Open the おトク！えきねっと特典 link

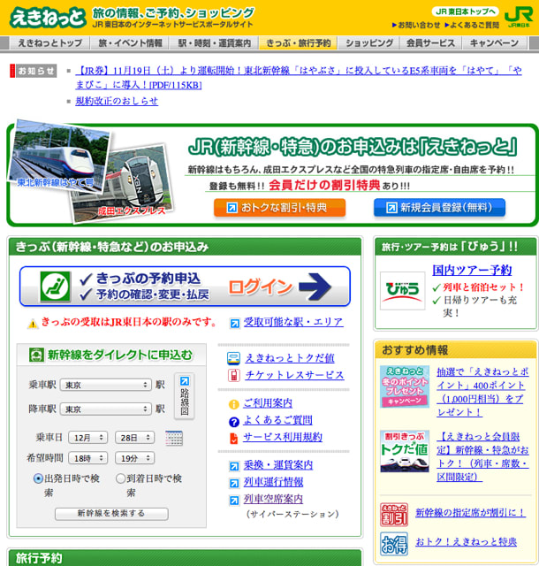[x=467, y=542]
